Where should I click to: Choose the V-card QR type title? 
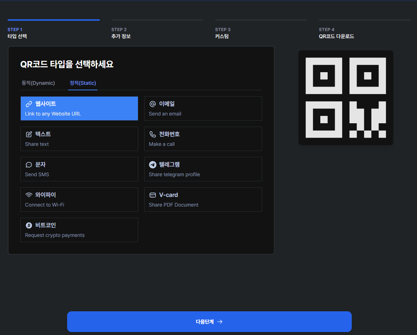point(169,195)
